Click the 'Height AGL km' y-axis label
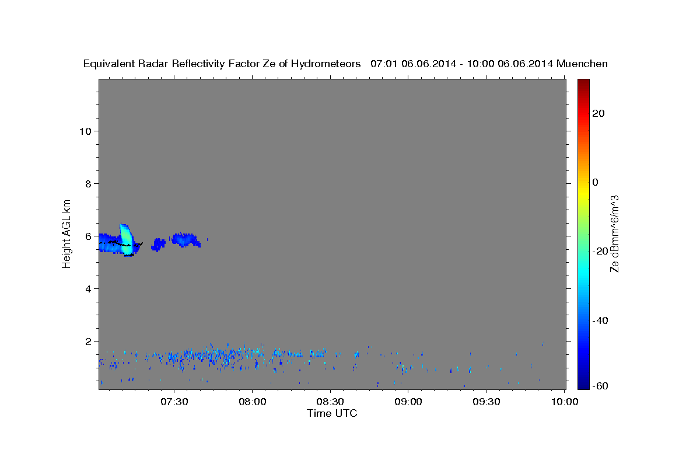 66,233
